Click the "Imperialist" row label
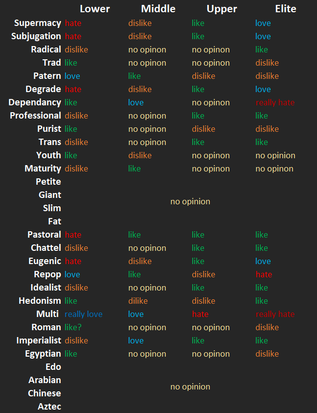317x413 pixels. pos(39,340)
